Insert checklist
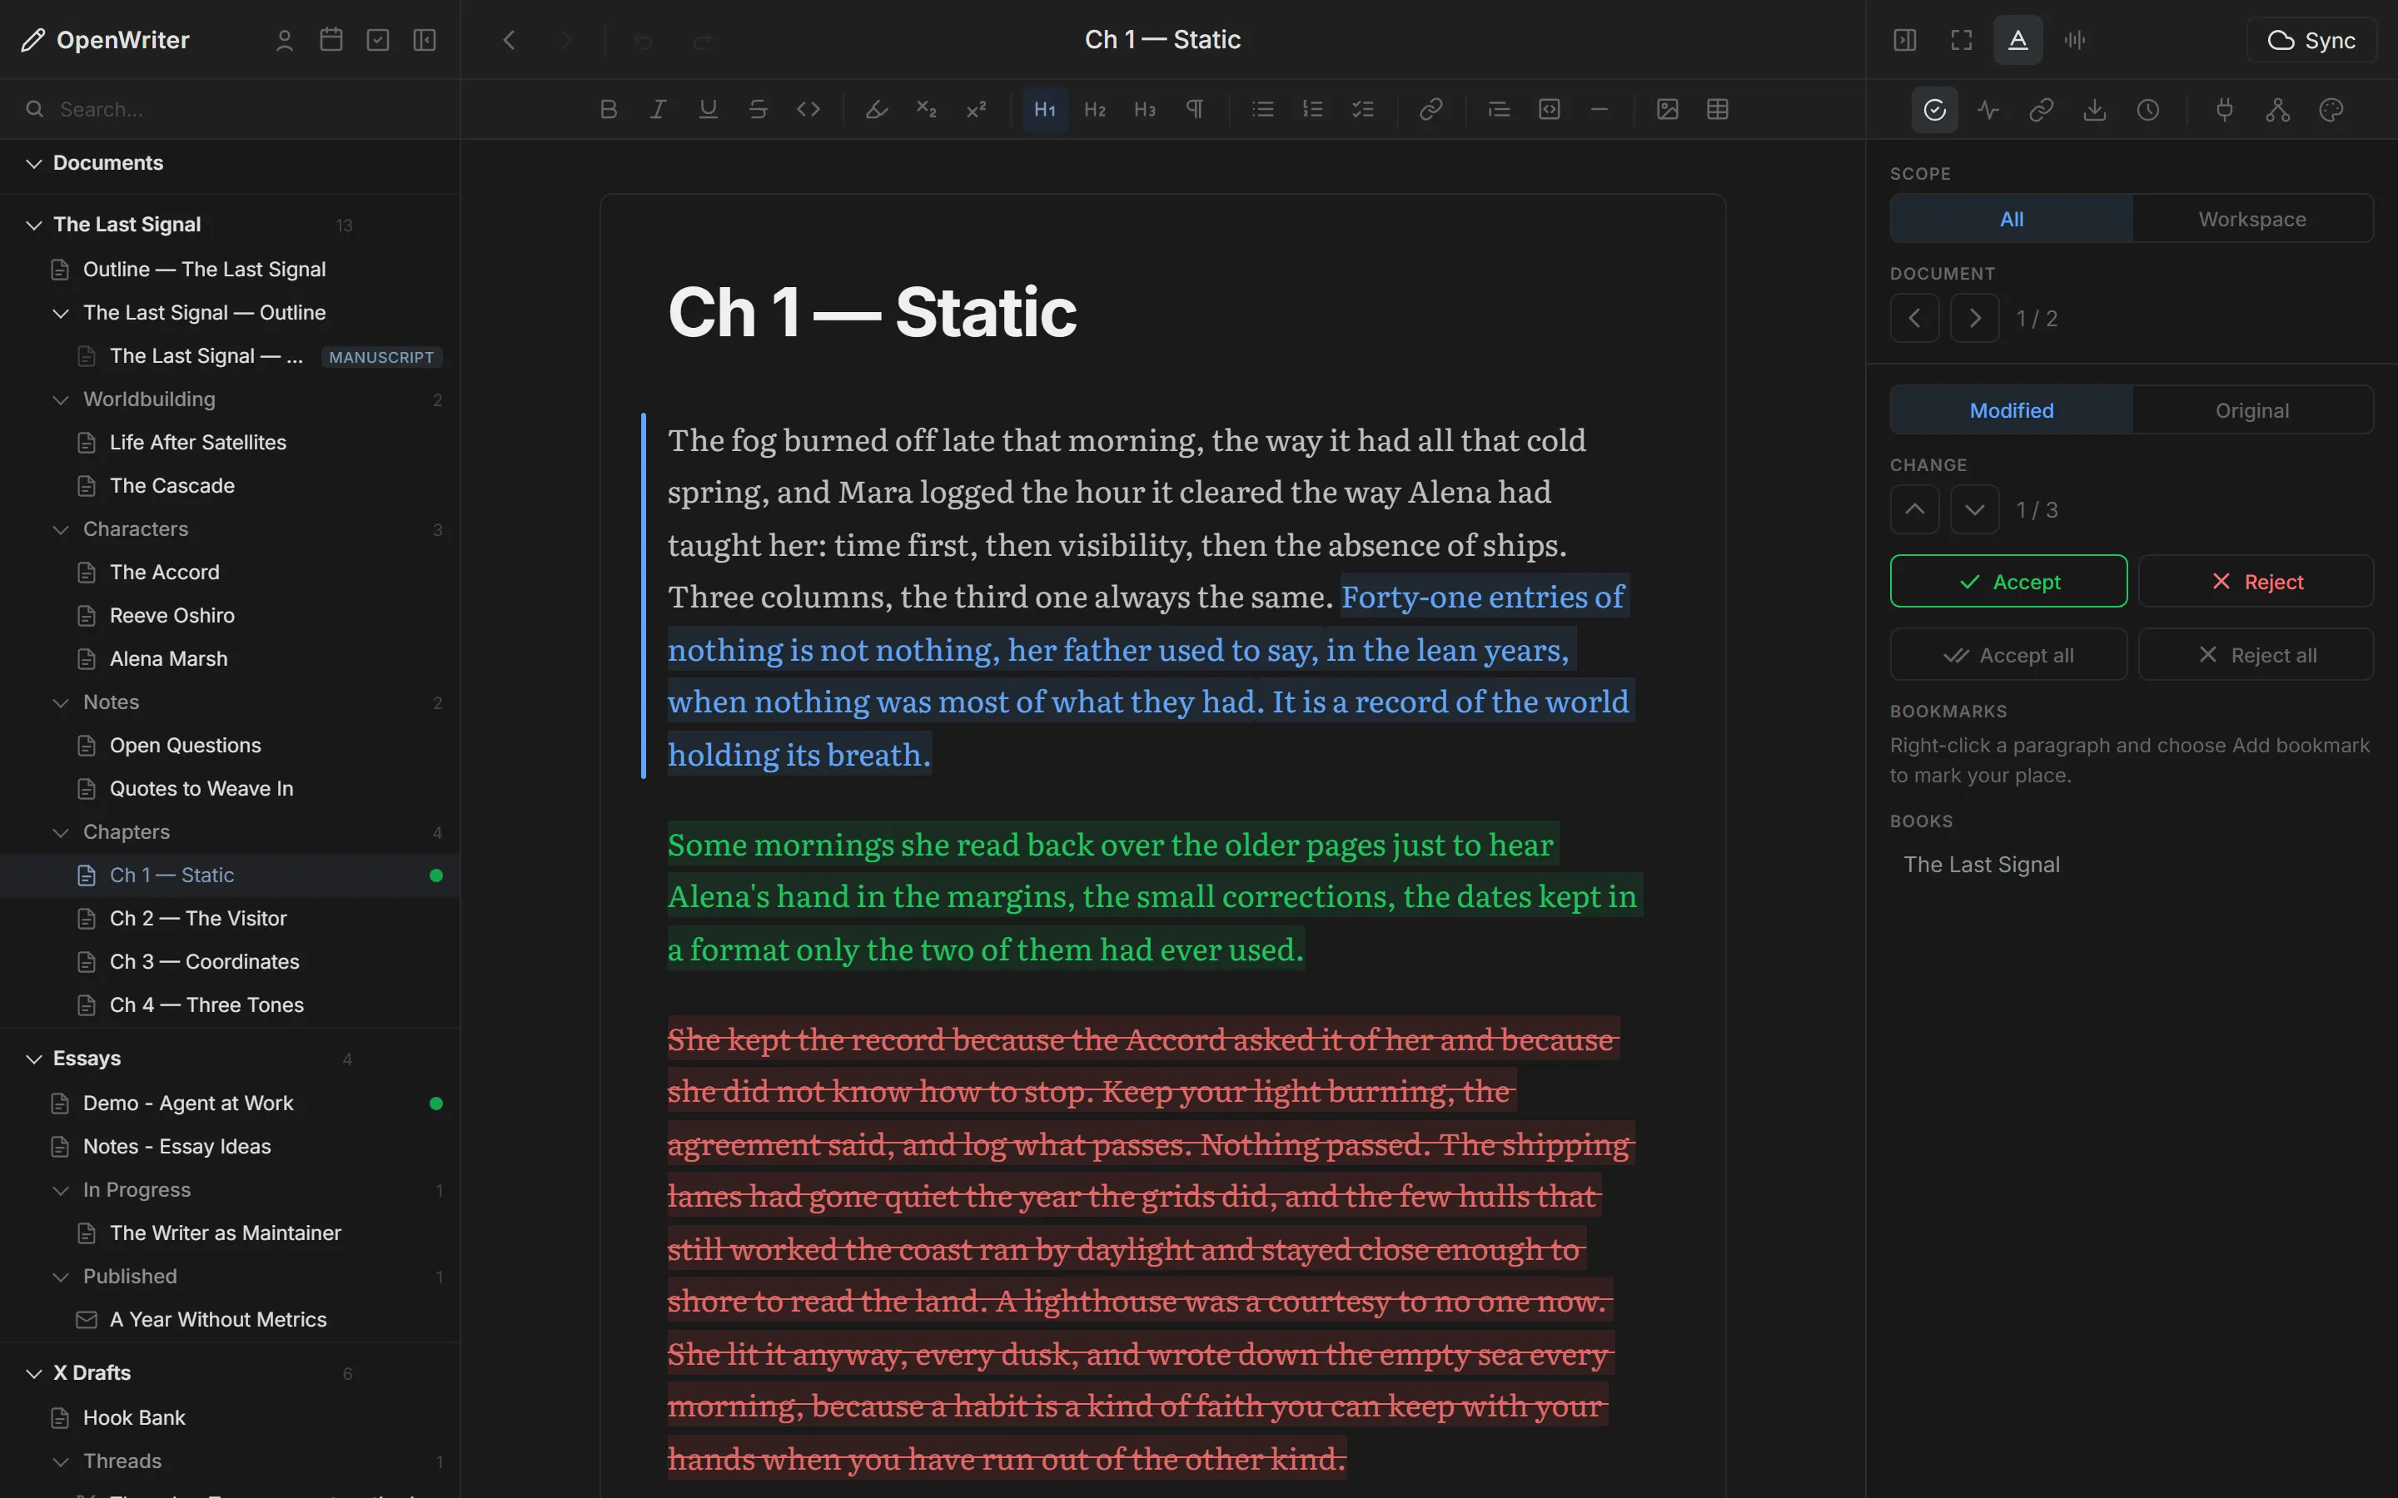2398x1498 pixels. [1364, 109]
